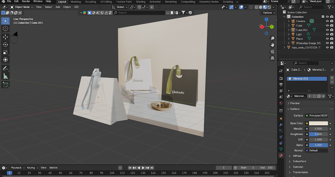
Task: Open the Playback dropdown
Action: [x=17, y=168]
